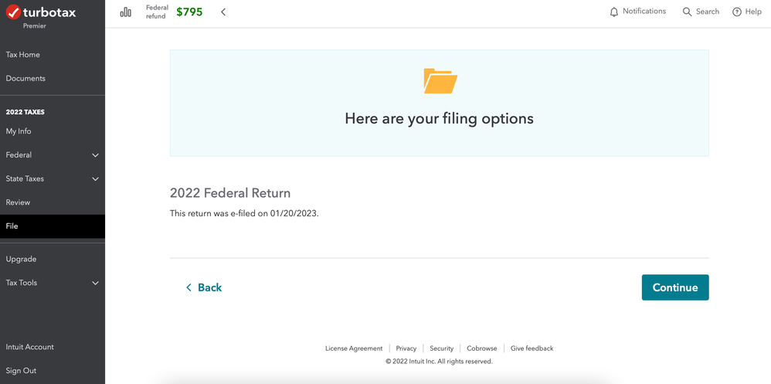Click the Continue button
This screenshot has width=771, height=384.
tap(675, 287)
